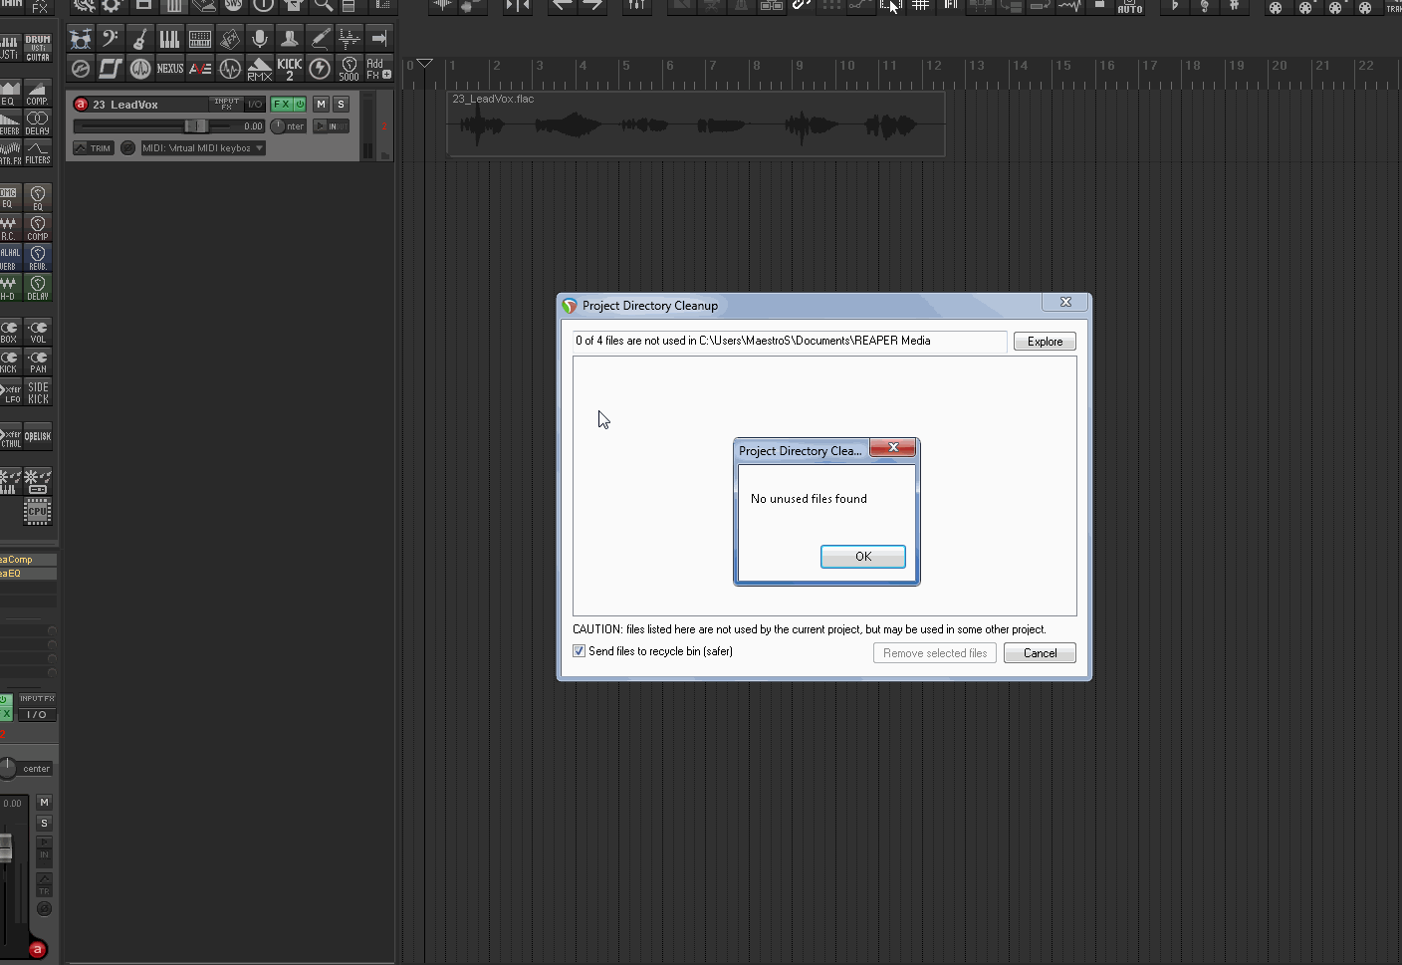Click OK on No unused files message
This screenshot has width=1402, height=965.
(x=862, y=557)
